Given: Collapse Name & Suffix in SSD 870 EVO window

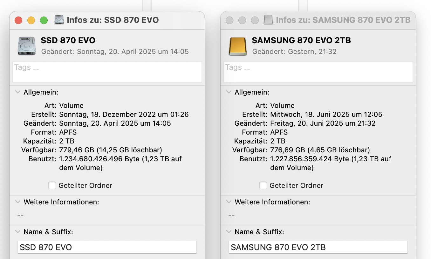Looking at the screenshot, I should (x=17, y=232).
